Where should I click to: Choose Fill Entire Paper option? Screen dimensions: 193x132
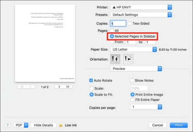pos(133,100)
